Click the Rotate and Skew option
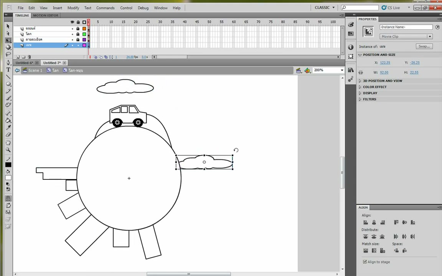The height and width of the screenshot is (276, 442). pos(8,205)
